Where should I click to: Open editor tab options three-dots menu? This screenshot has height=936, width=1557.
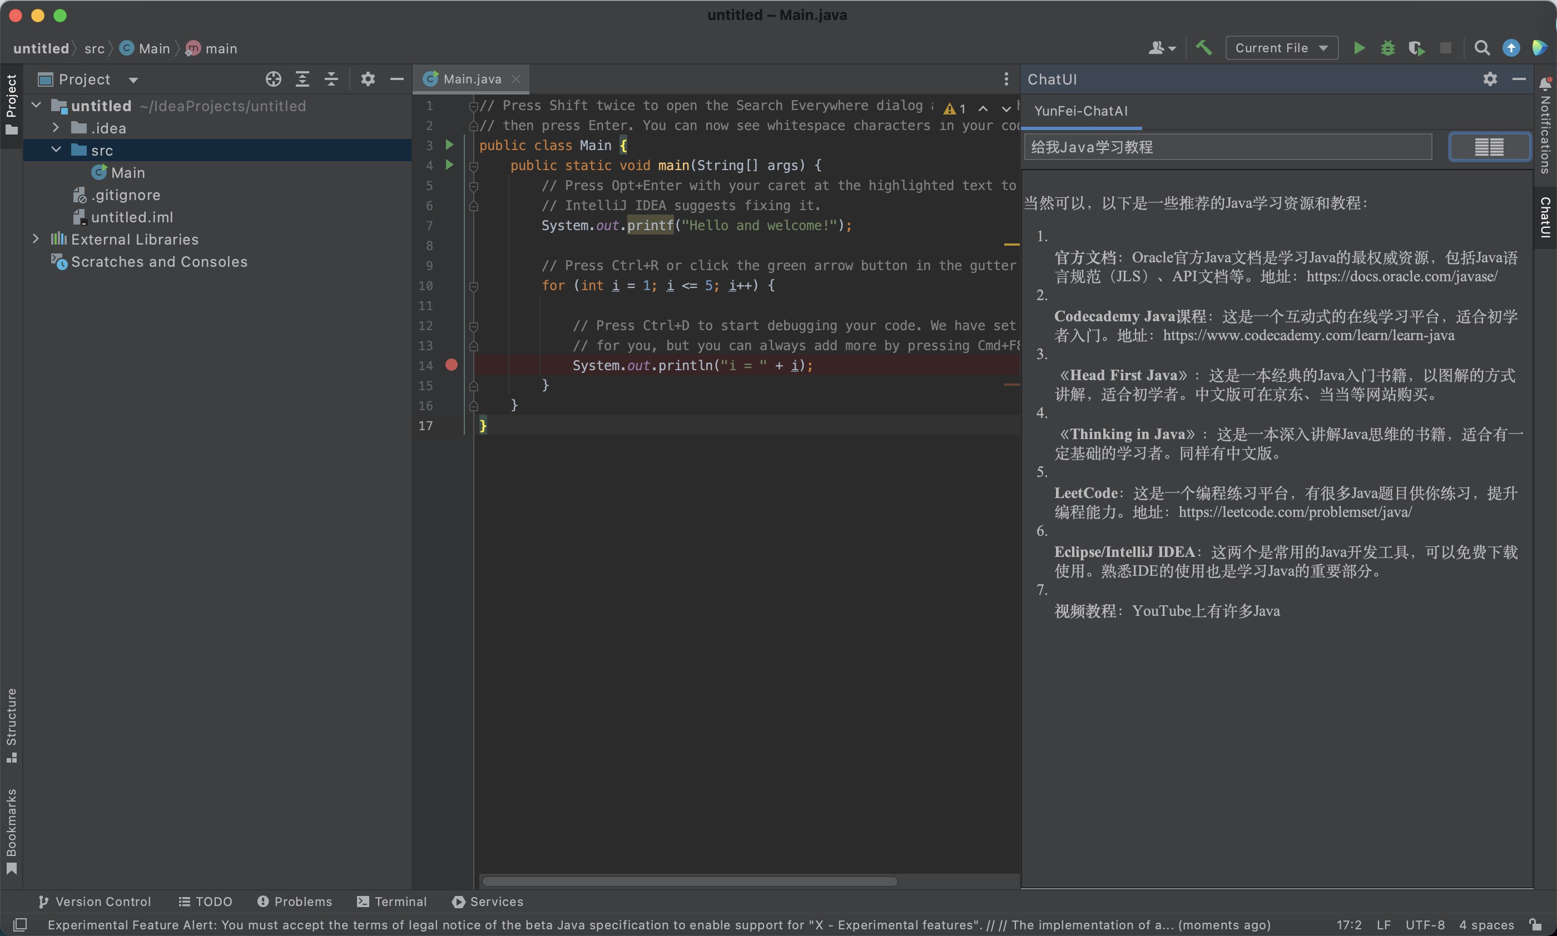click(1005, 79)
